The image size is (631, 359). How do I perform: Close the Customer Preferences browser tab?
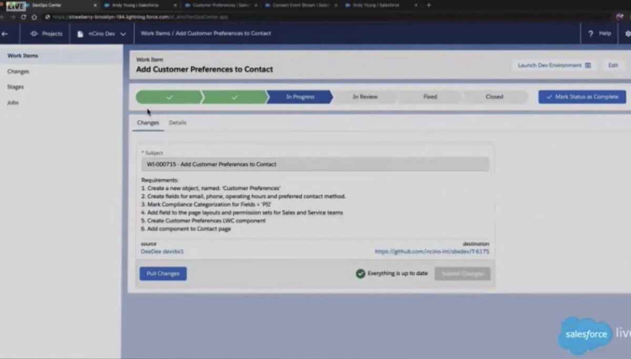tap(256, 5)
